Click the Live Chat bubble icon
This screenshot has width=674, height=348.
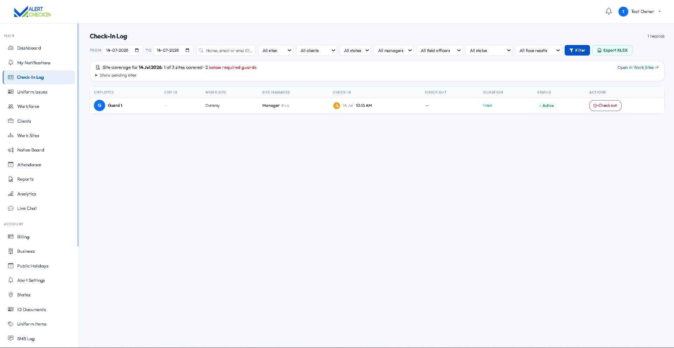coord(11,208)
